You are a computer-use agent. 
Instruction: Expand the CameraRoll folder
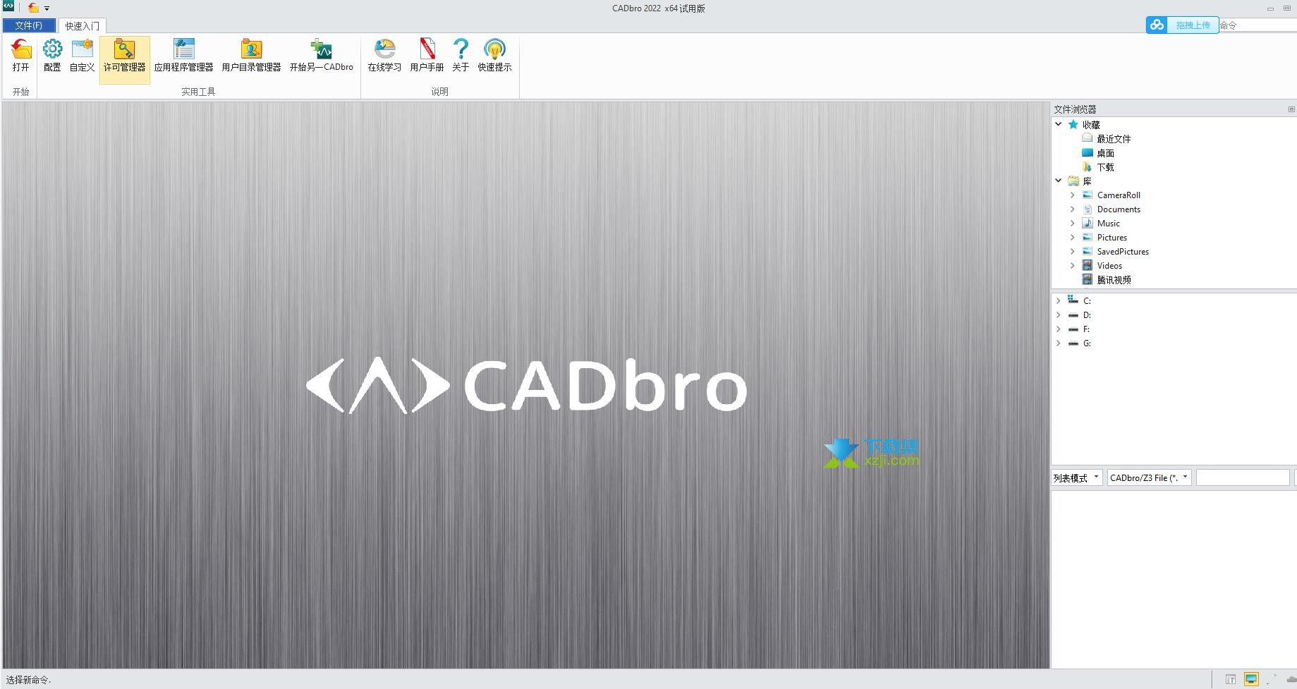[1073, 195]
